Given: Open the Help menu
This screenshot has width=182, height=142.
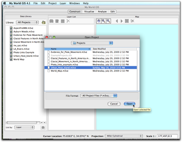Looking at the screenshot, I should [x=86, y=3].
